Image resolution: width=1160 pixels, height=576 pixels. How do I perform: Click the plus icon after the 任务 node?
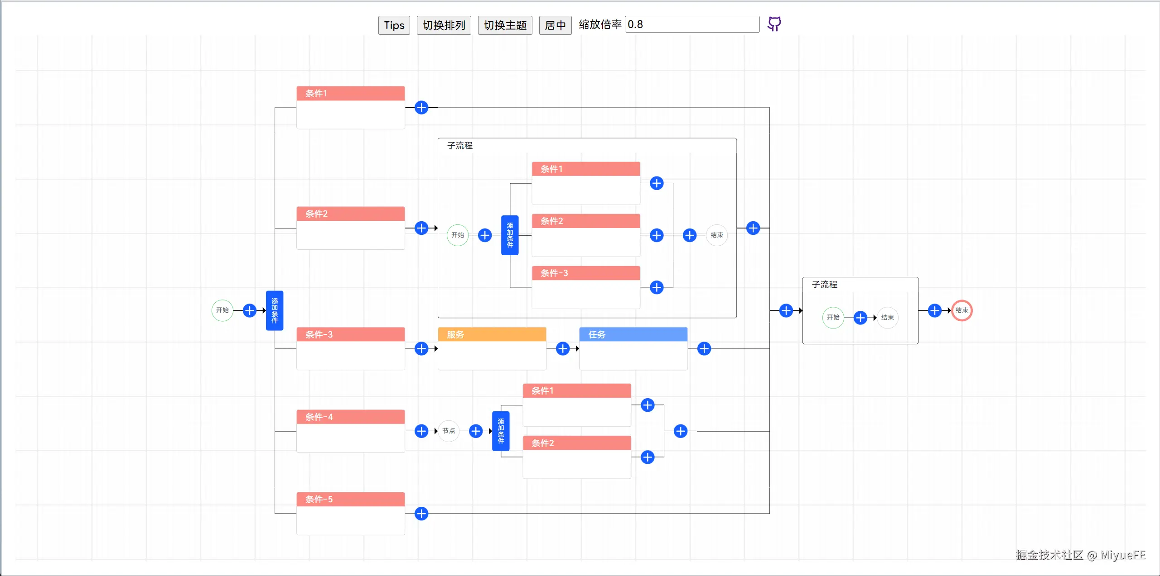point(703,348)
